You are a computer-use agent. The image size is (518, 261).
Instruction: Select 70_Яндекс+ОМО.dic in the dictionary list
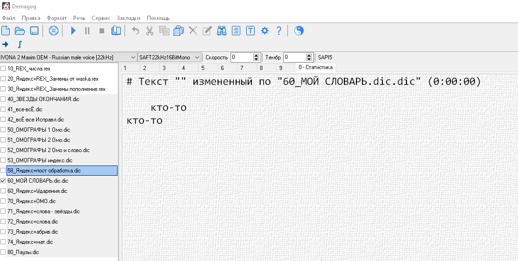pyautogui.click(x=31, y=201)
